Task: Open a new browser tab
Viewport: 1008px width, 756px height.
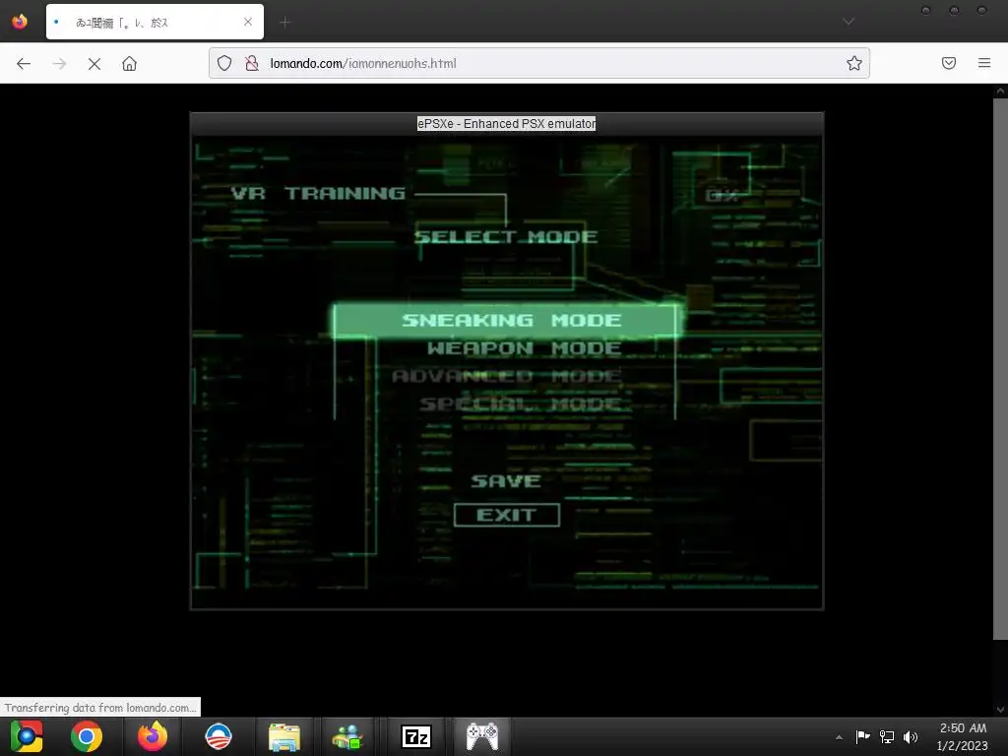Action: [x=284, y=23]
